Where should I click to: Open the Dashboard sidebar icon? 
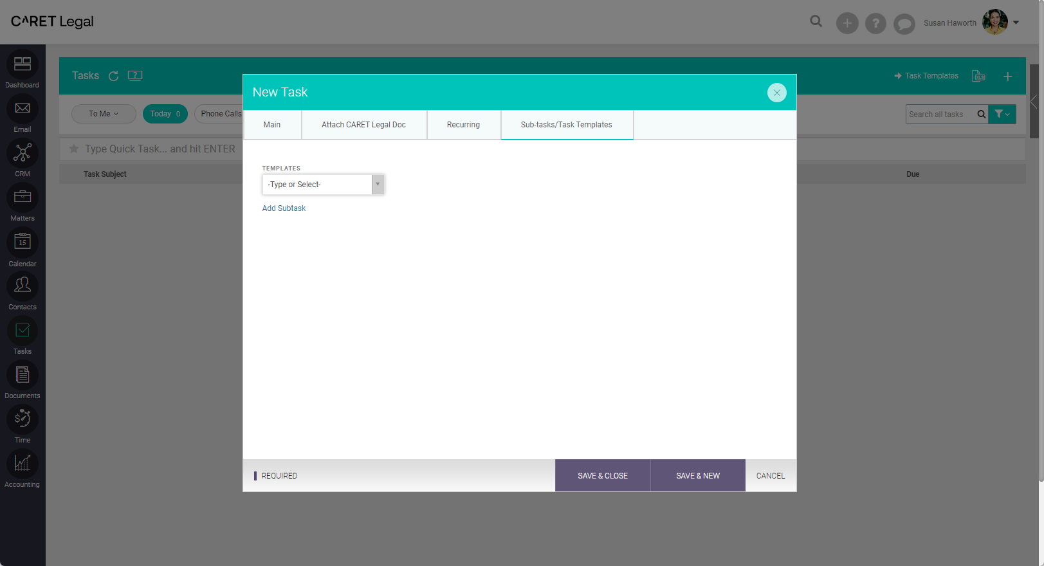[x=23, y=64]
